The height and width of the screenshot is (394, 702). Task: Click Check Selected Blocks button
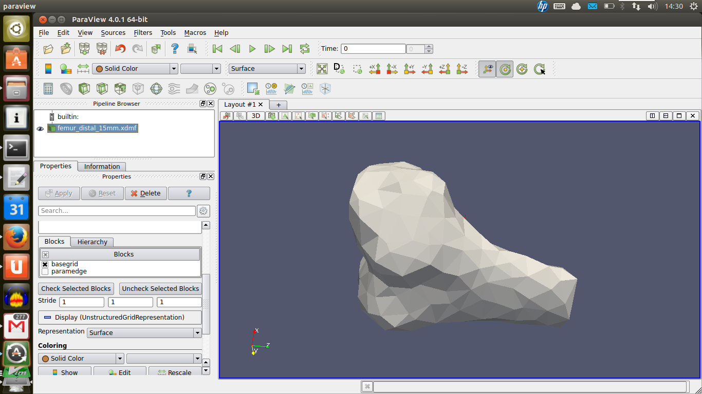(76, 289)
